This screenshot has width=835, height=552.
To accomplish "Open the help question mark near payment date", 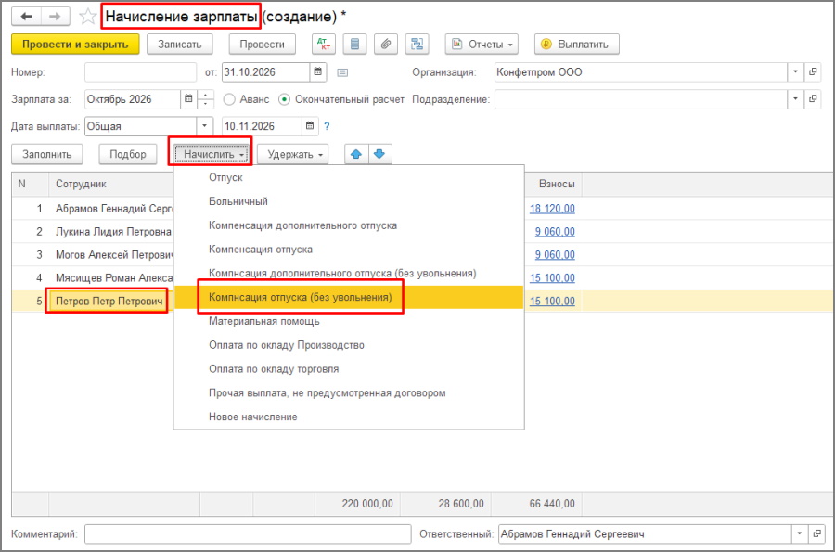I will click(x=327, y=126).
